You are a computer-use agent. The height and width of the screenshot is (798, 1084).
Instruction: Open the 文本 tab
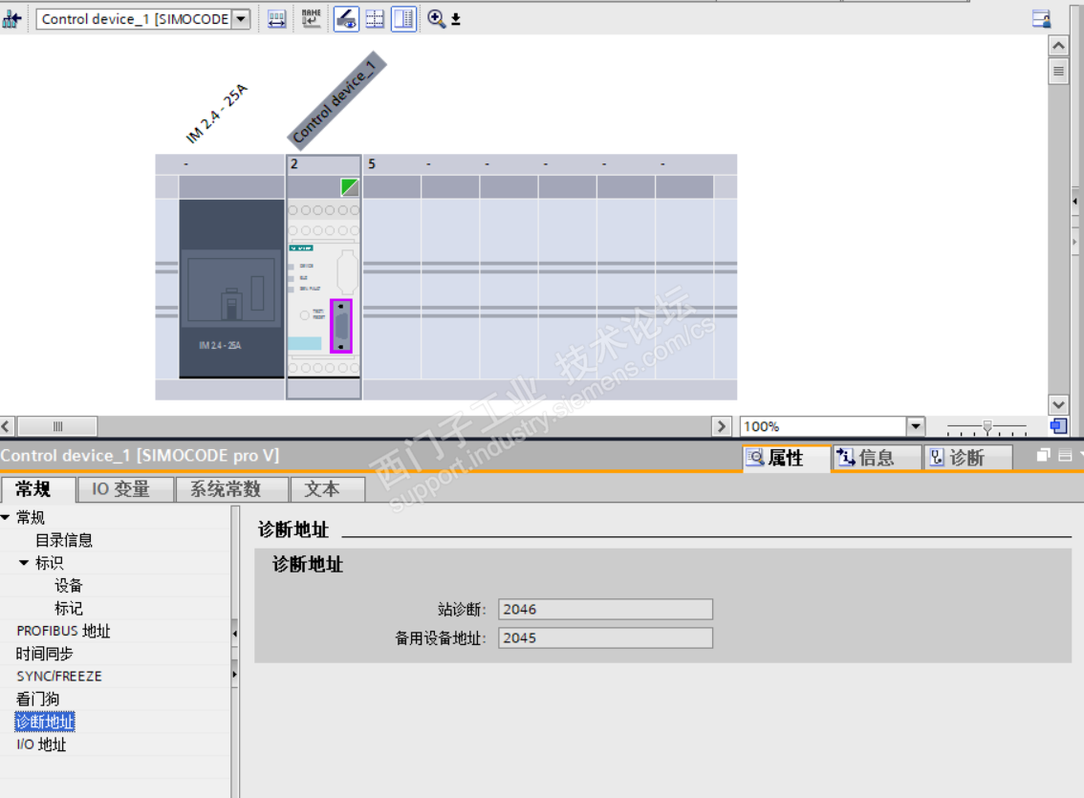tap(327, 489)
